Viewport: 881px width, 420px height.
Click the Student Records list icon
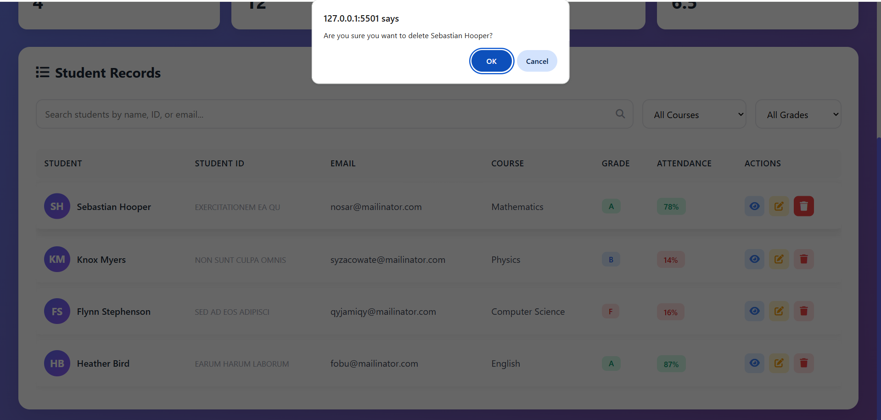[x=42, y=72]
